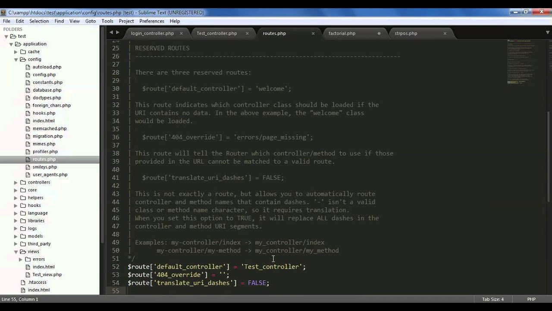Close the Test_controller.php tab
552x311 pixels.
tap(247, 33)
